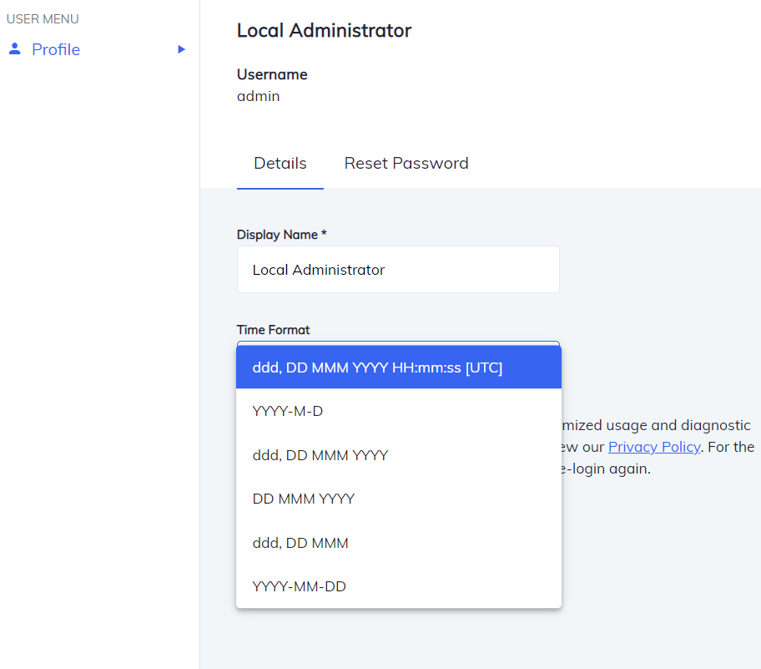Image resolution: width=761 pixels, height=669 pixels.
Task: Click the Local Administrator page heading
Action: pos(324,30)
